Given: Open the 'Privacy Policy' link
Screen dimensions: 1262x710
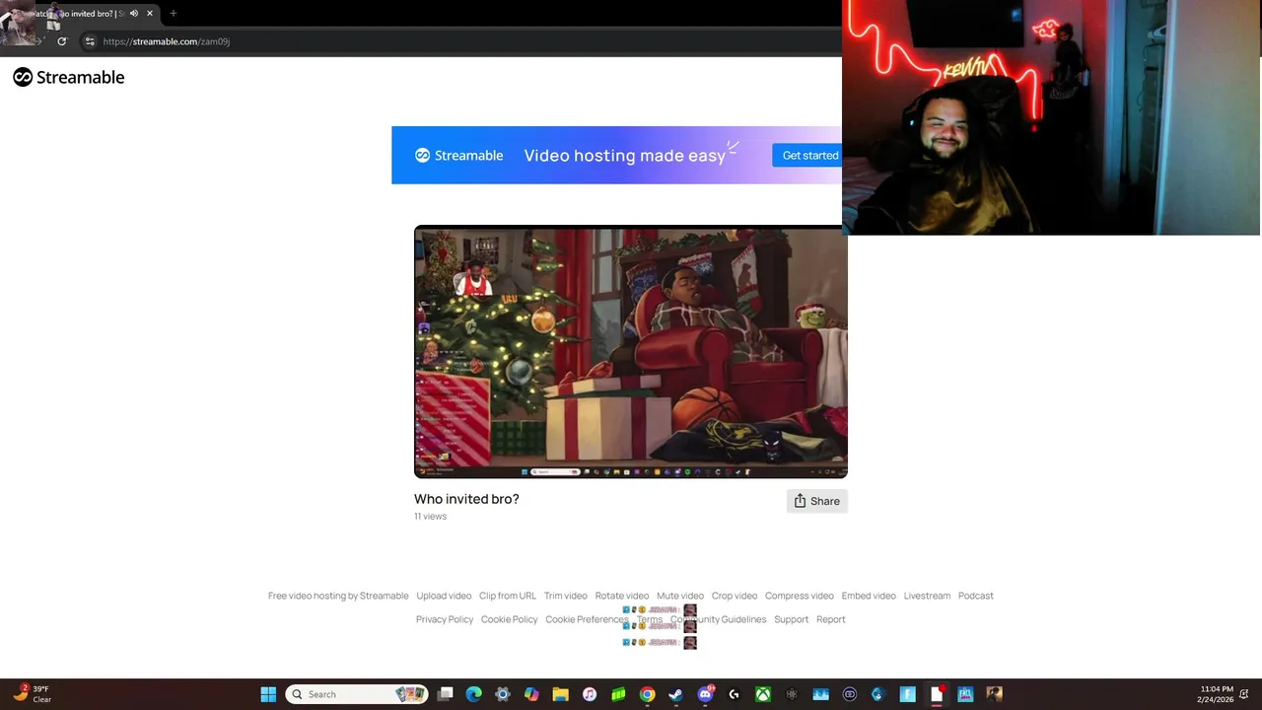Looking at the screenshot, I should pyautogui.click(x=445, y=619).
